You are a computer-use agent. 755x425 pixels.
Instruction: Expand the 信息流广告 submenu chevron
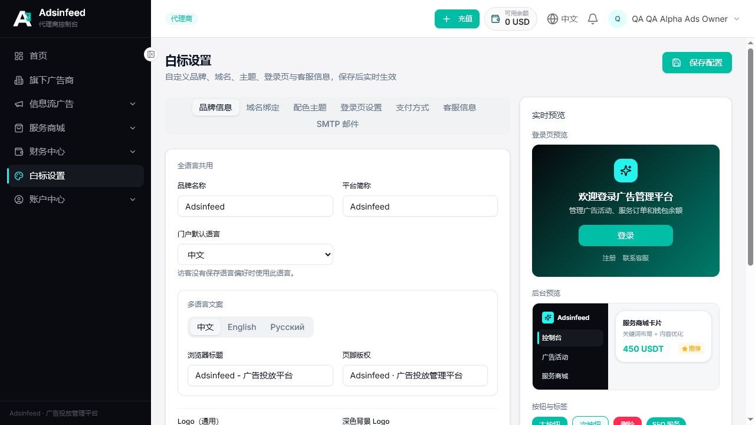coord(133,104)
